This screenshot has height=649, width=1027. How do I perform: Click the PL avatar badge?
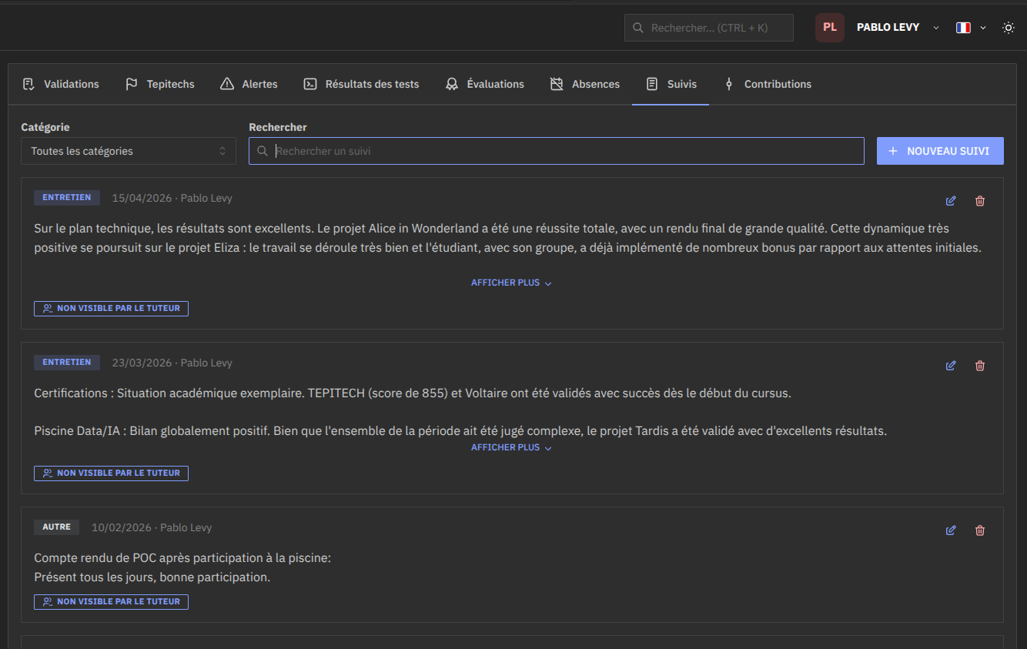tap(830, 28)
